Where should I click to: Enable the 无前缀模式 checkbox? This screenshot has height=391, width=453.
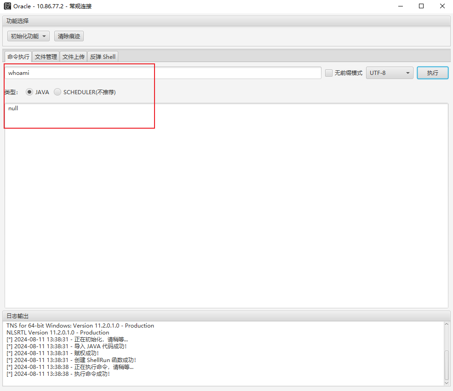coord(328,73)
